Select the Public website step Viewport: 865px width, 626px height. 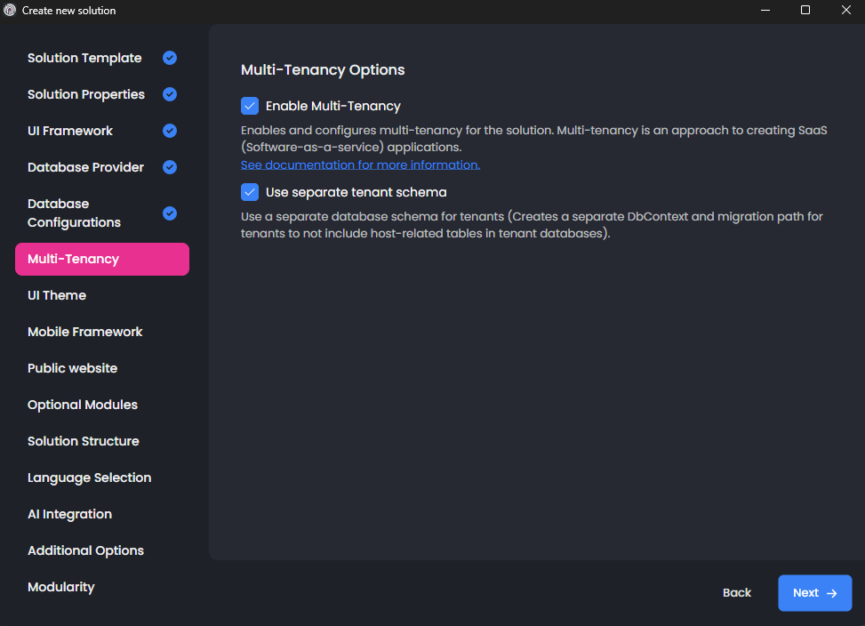(x=73, y=368)
